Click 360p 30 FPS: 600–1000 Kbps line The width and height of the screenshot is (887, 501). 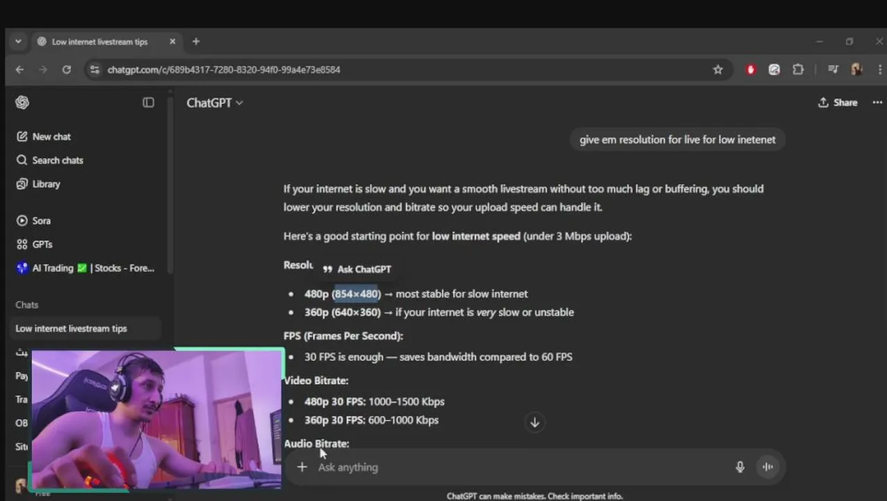[371, 420]
